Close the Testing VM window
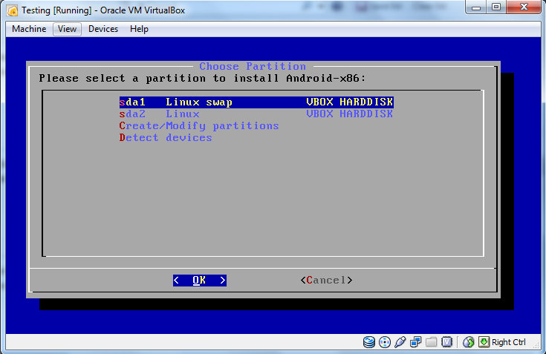Viewport: 546px width, 354px height. [x=524, y=7]
